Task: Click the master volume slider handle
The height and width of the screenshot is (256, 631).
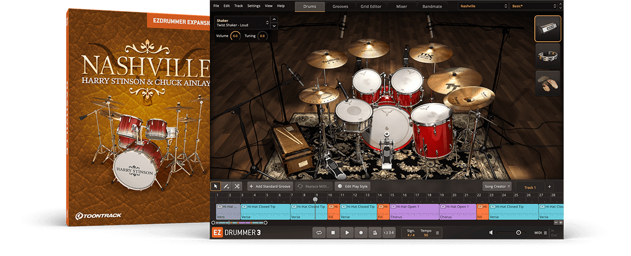Action: pyautogui.click(x=518, y=232)
